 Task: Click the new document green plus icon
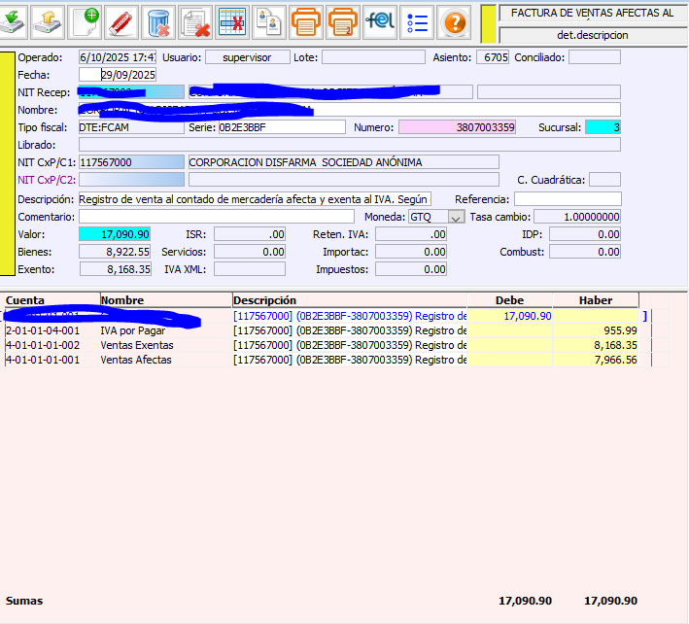(86, 20)
